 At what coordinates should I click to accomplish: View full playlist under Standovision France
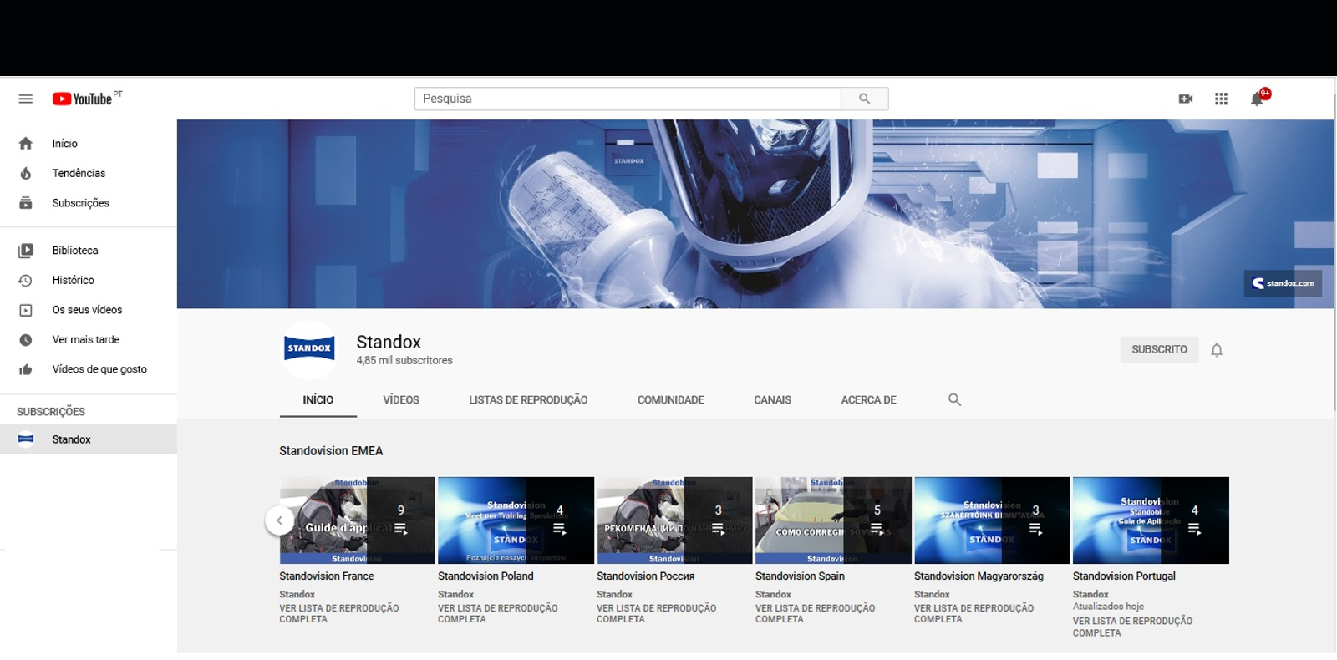339,614
